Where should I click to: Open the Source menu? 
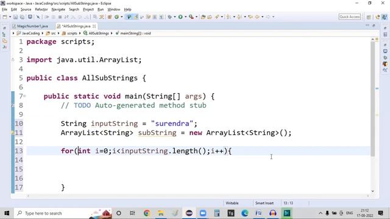pos(26,10)
